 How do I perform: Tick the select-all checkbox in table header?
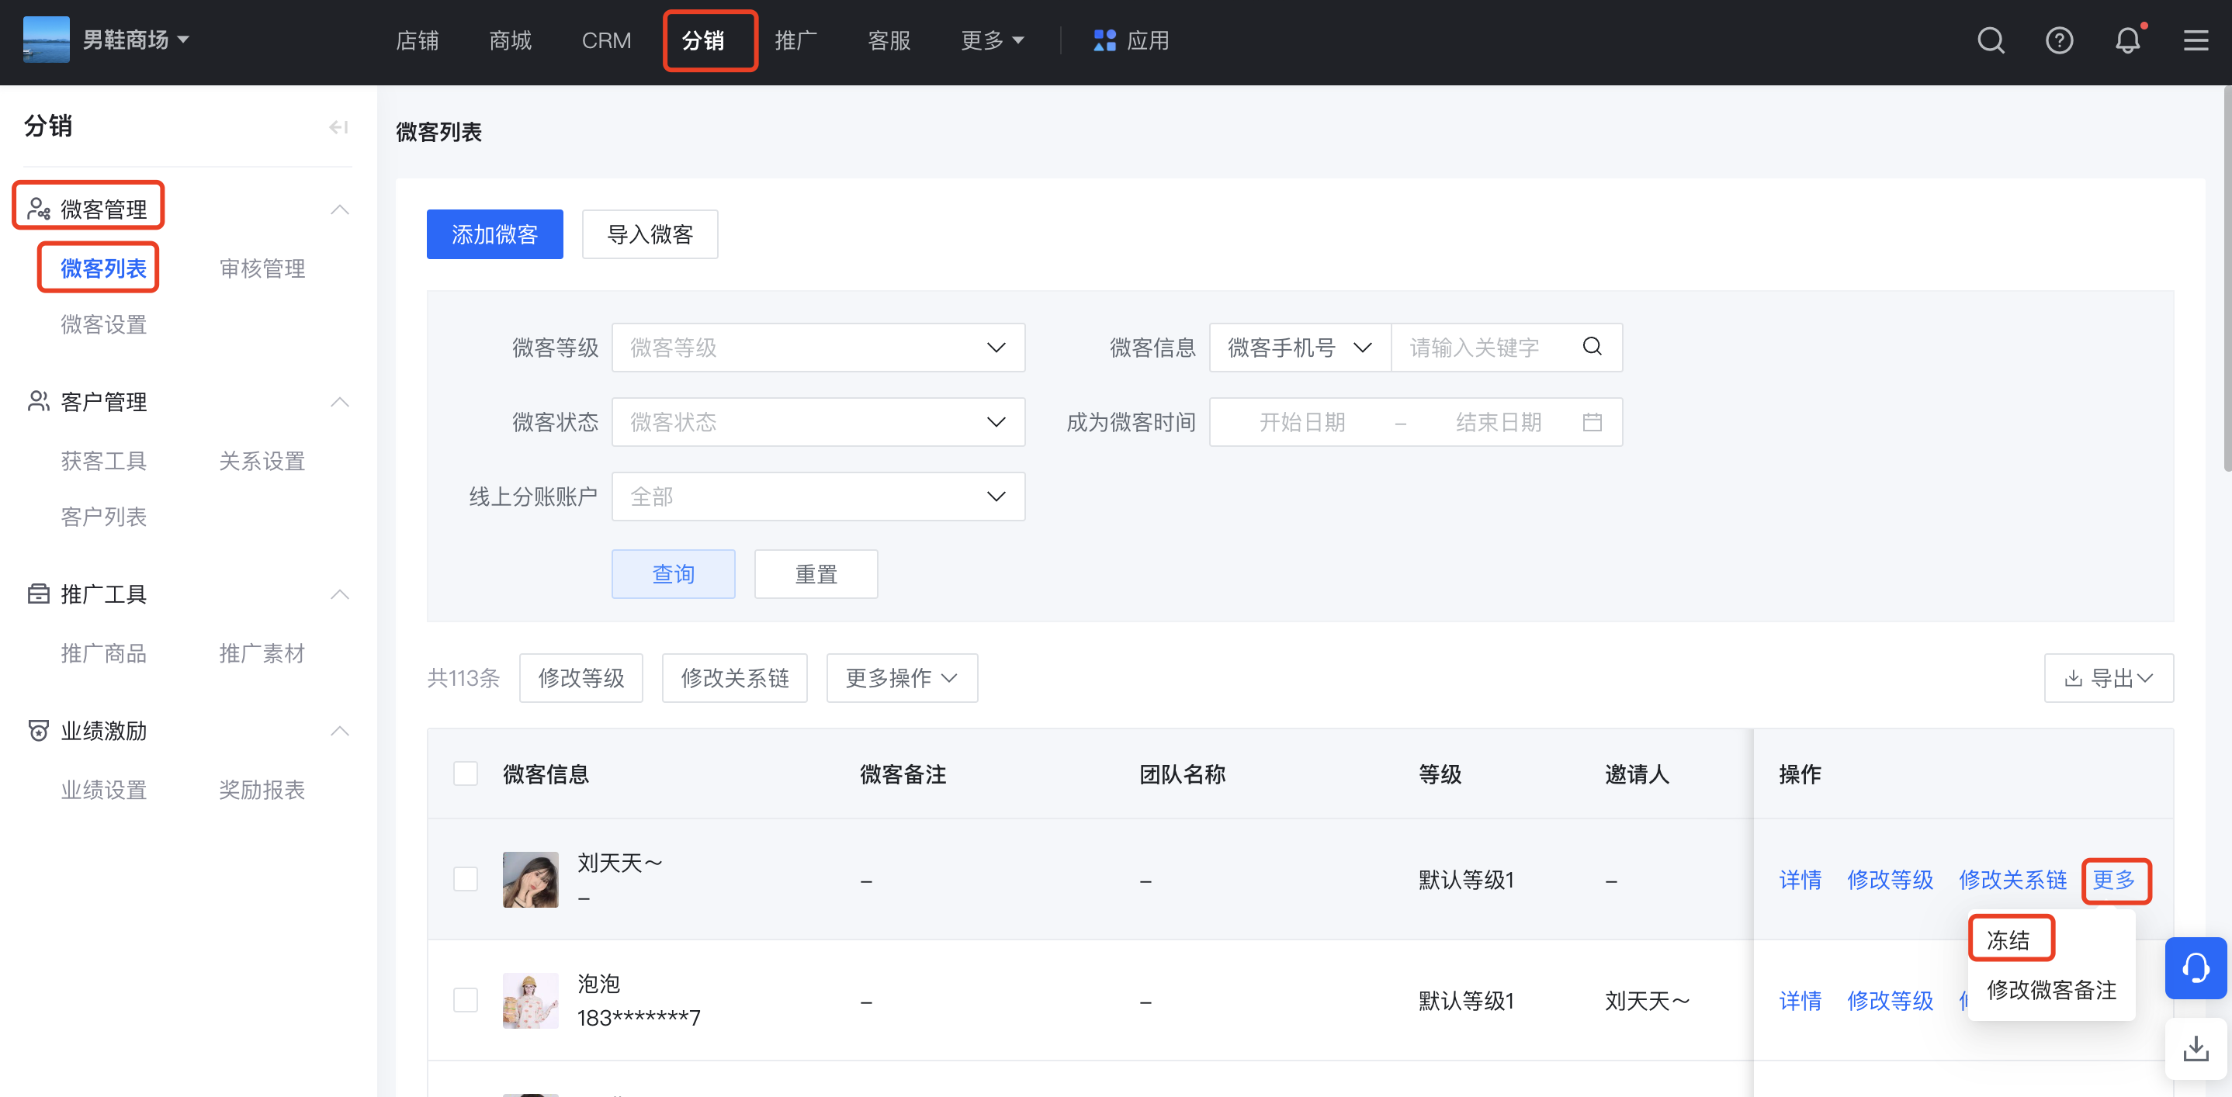466,773
